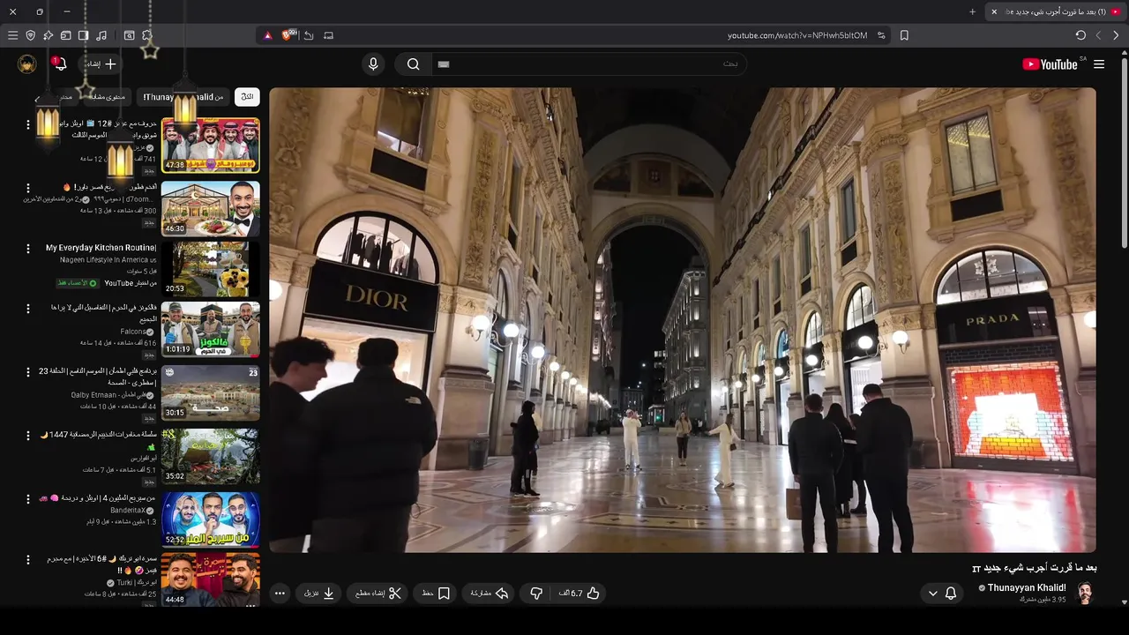Open the Brave Rewards triangle icon
Viewport: 1129px width, 635px height.
268,35
